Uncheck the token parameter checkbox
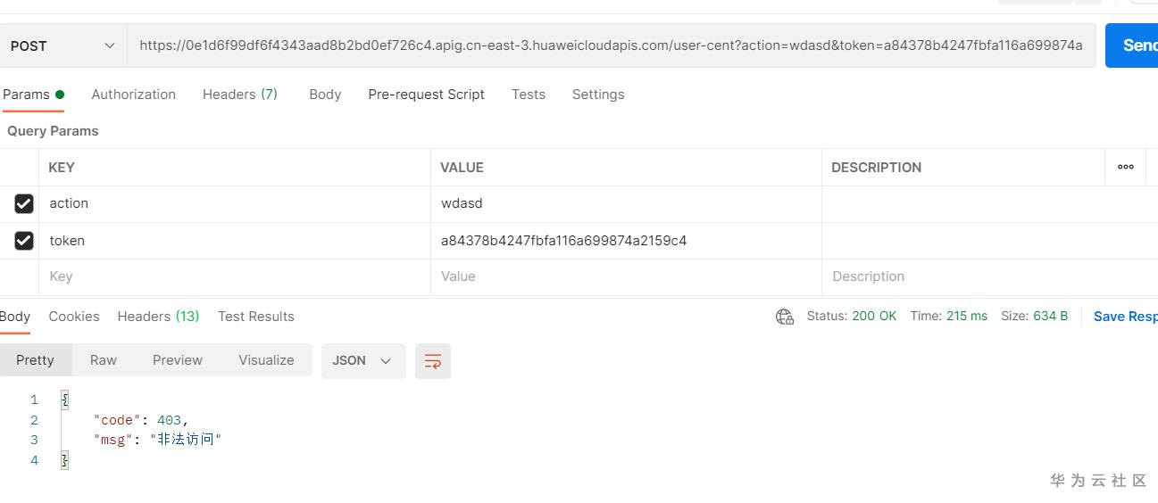1158x503 pixels. 24,241
